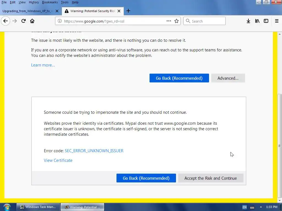Image resolution: width=282 pixels, height=211 pixels.
Task: Go to the Home page icon
Action: 32,21
